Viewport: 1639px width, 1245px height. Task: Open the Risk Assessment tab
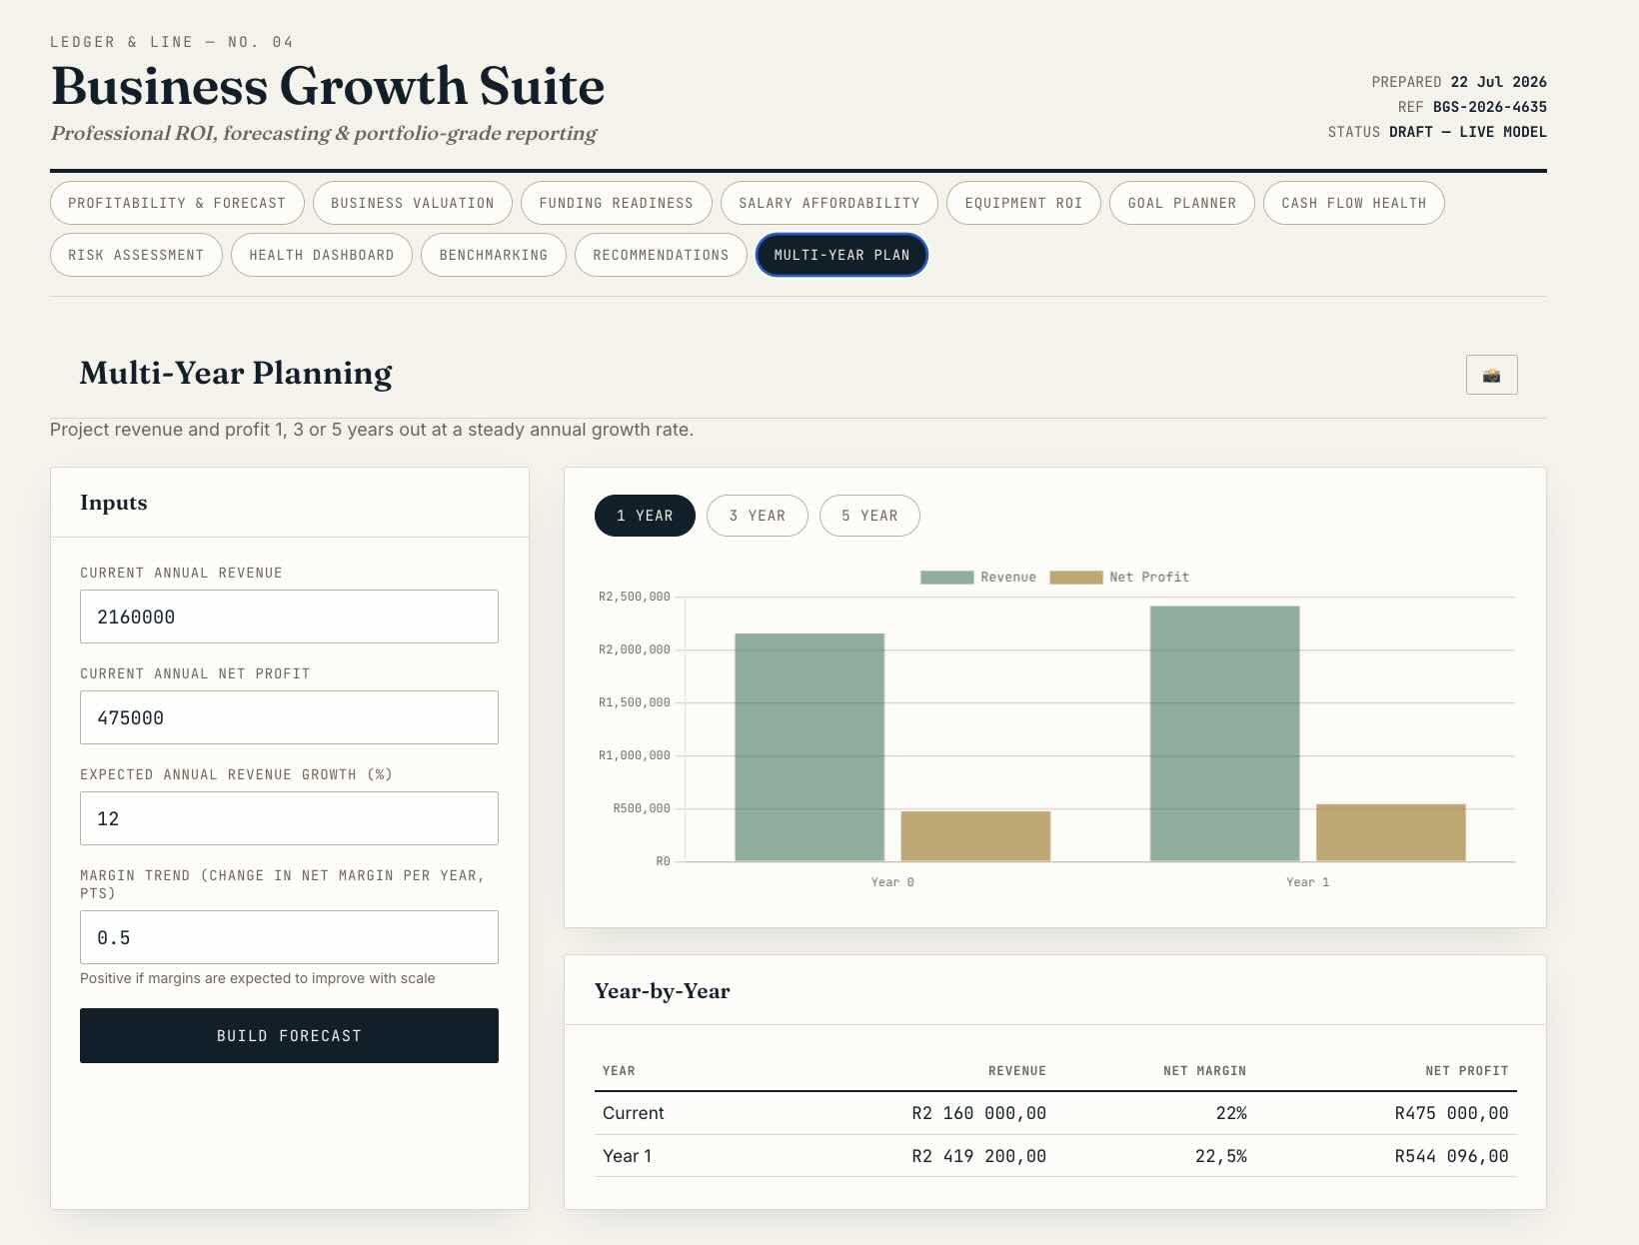pyautogui.click(x=136, y=255)
